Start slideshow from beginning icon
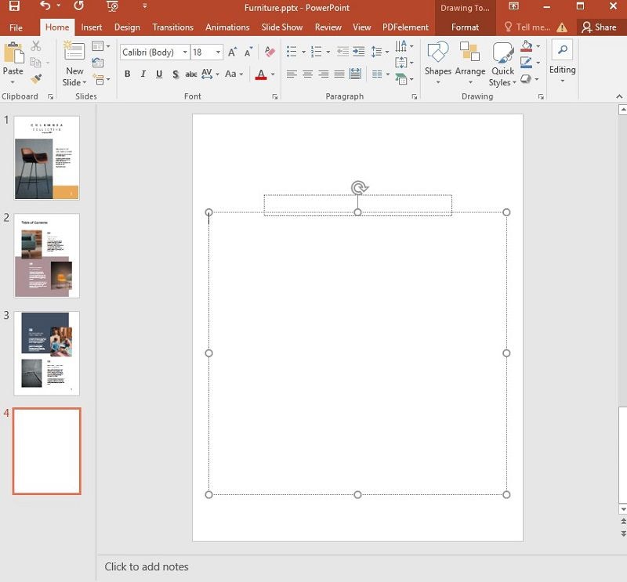 pyautogui.click(x=113, y=6)
